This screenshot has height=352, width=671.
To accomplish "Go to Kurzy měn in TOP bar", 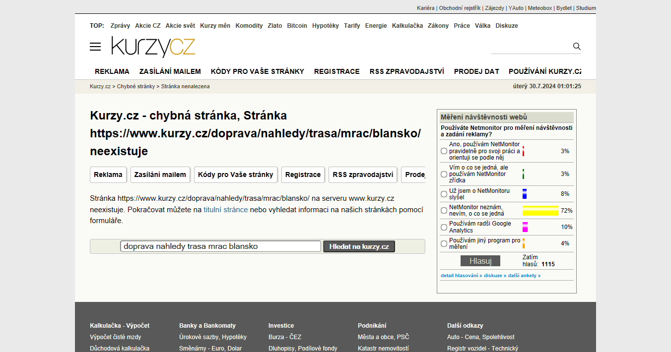I will tap(215, 26).
